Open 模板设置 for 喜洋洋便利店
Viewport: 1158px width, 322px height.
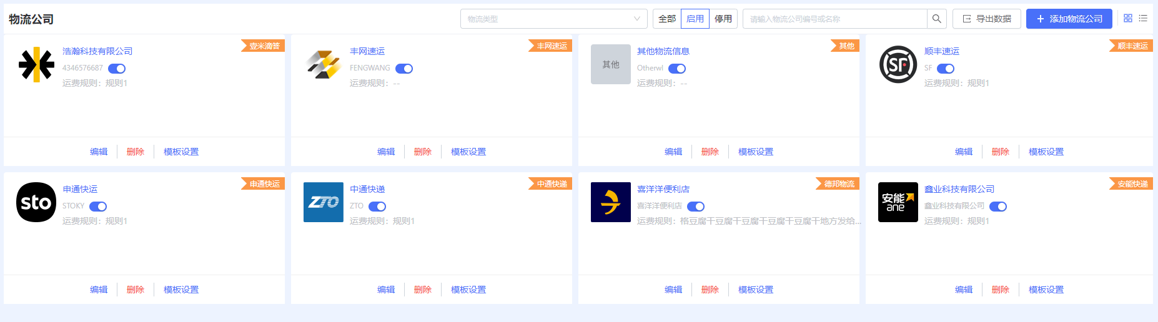click(x=756, y=290)
